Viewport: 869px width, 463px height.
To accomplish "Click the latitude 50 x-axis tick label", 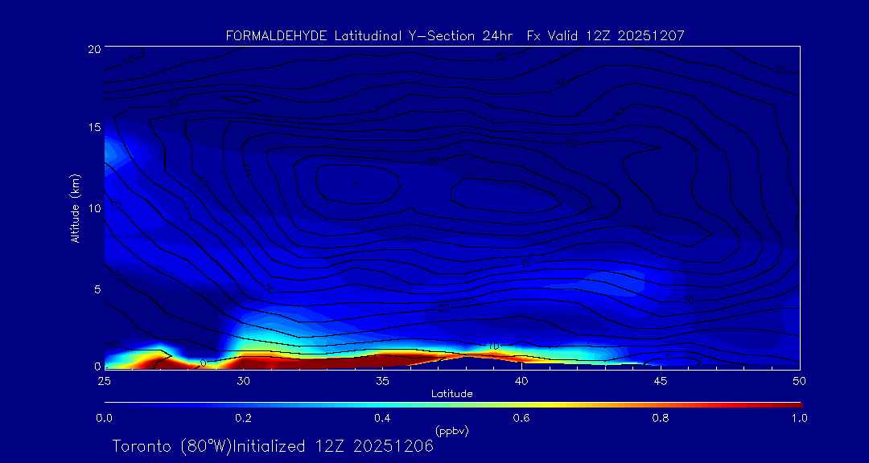I will [800, 380].
